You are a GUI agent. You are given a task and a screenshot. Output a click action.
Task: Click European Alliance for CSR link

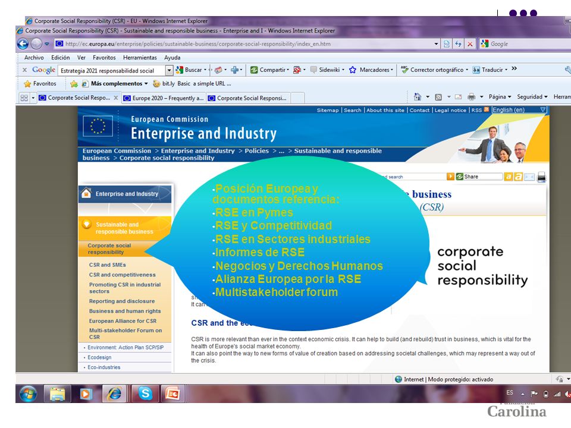pos(123,321)
